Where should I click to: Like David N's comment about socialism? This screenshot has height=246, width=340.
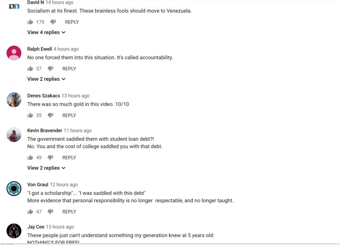pyautogui.click(x=30, y=22)
